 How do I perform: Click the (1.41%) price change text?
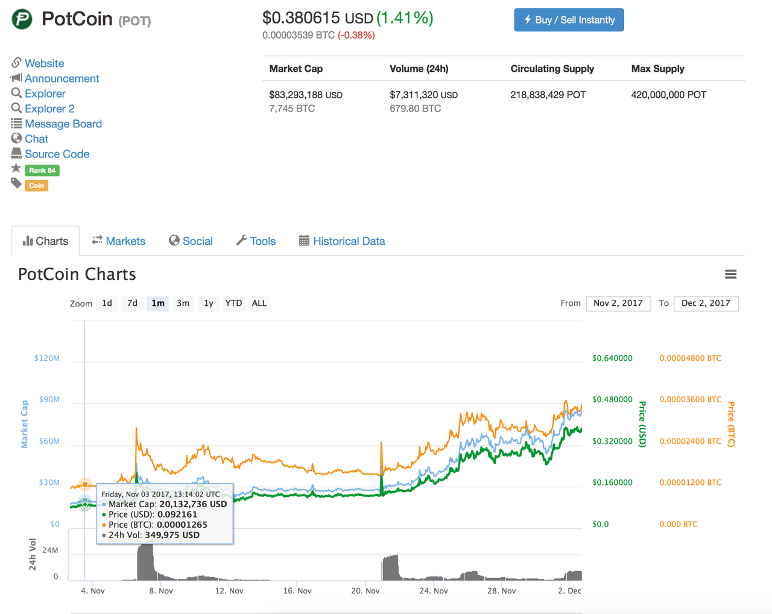pos(405,18)
